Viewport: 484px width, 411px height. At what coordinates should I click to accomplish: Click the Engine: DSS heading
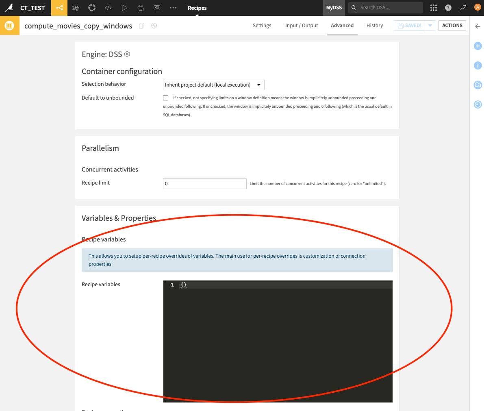point(102,54)
